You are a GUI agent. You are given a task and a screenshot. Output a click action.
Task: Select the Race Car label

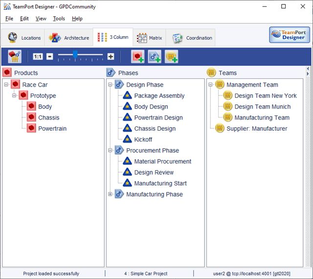pyautogui.click(x=35, y=85)
